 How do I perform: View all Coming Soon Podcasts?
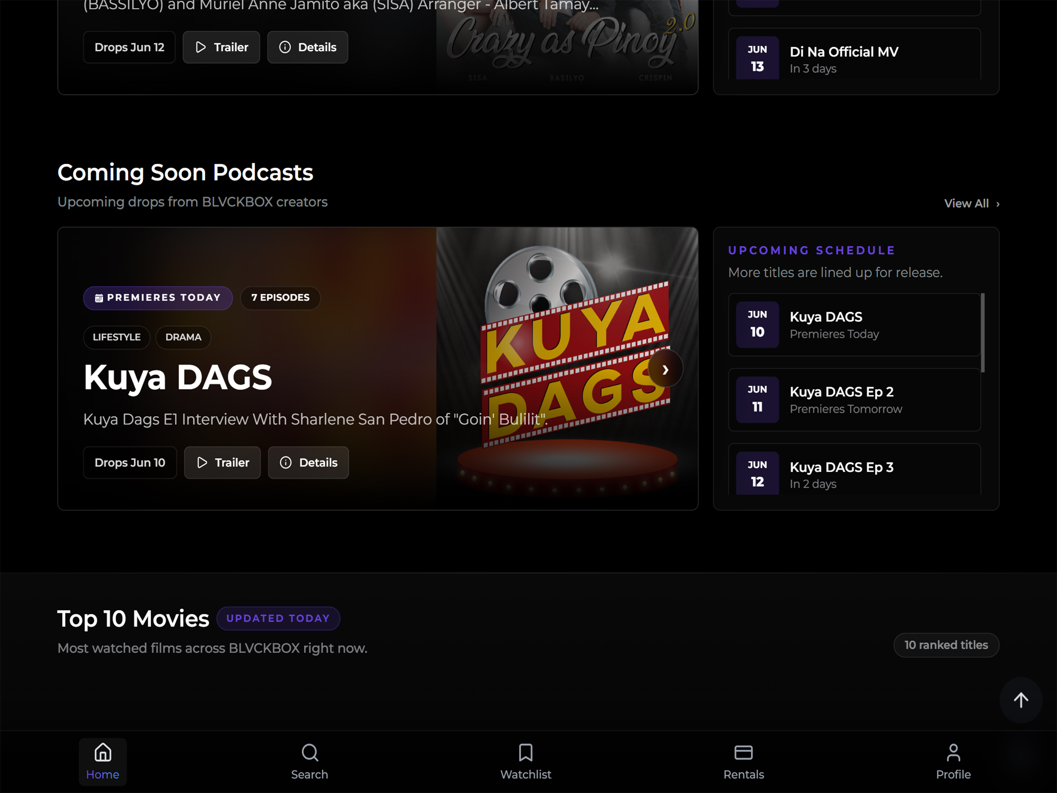point(971,203)
